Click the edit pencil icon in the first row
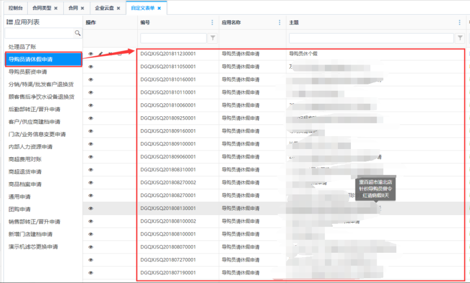The image size is (470, 283). tap(100, 54)
